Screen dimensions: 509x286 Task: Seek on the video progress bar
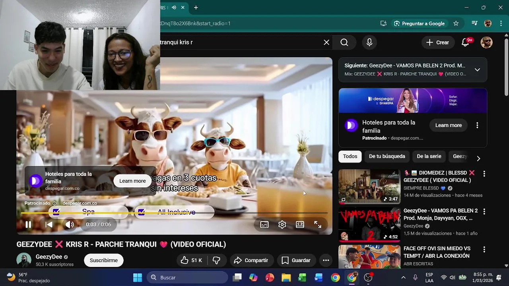click(174, 213)
